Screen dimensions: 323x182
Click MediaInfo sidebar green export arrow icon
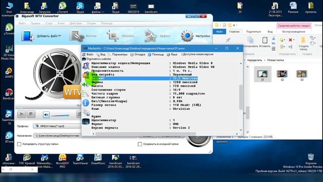pyautogui.click(x=85, y=84)
